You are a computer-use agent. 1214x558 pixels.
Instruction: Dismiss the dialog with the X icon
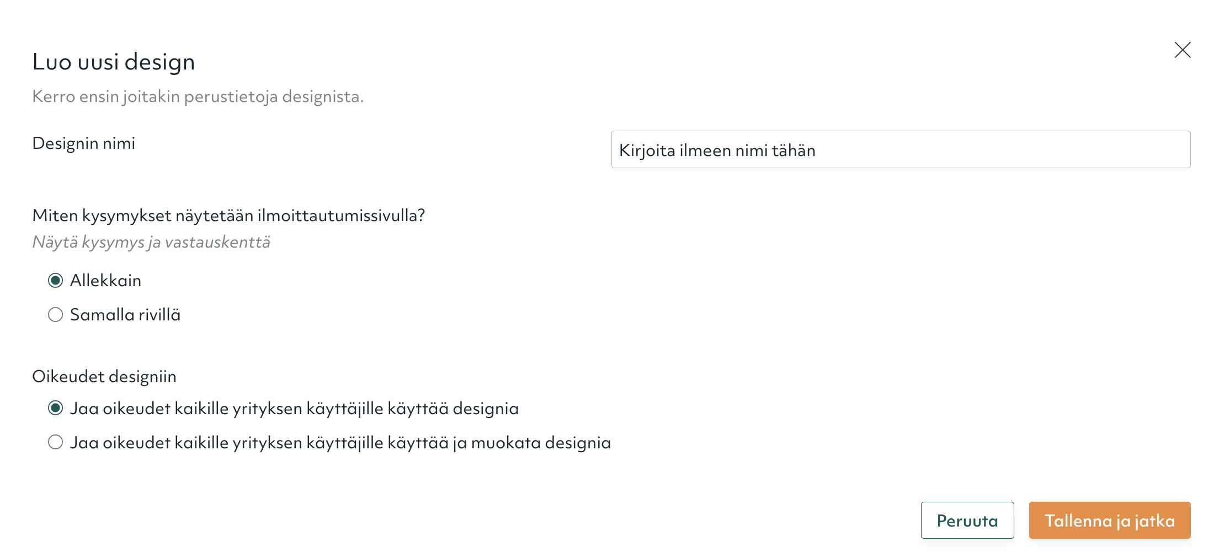tap(1182, 50)
